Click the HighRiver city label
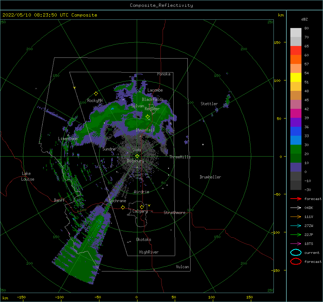323x302 pixels. pyautogui.click(x=149, y=252)
